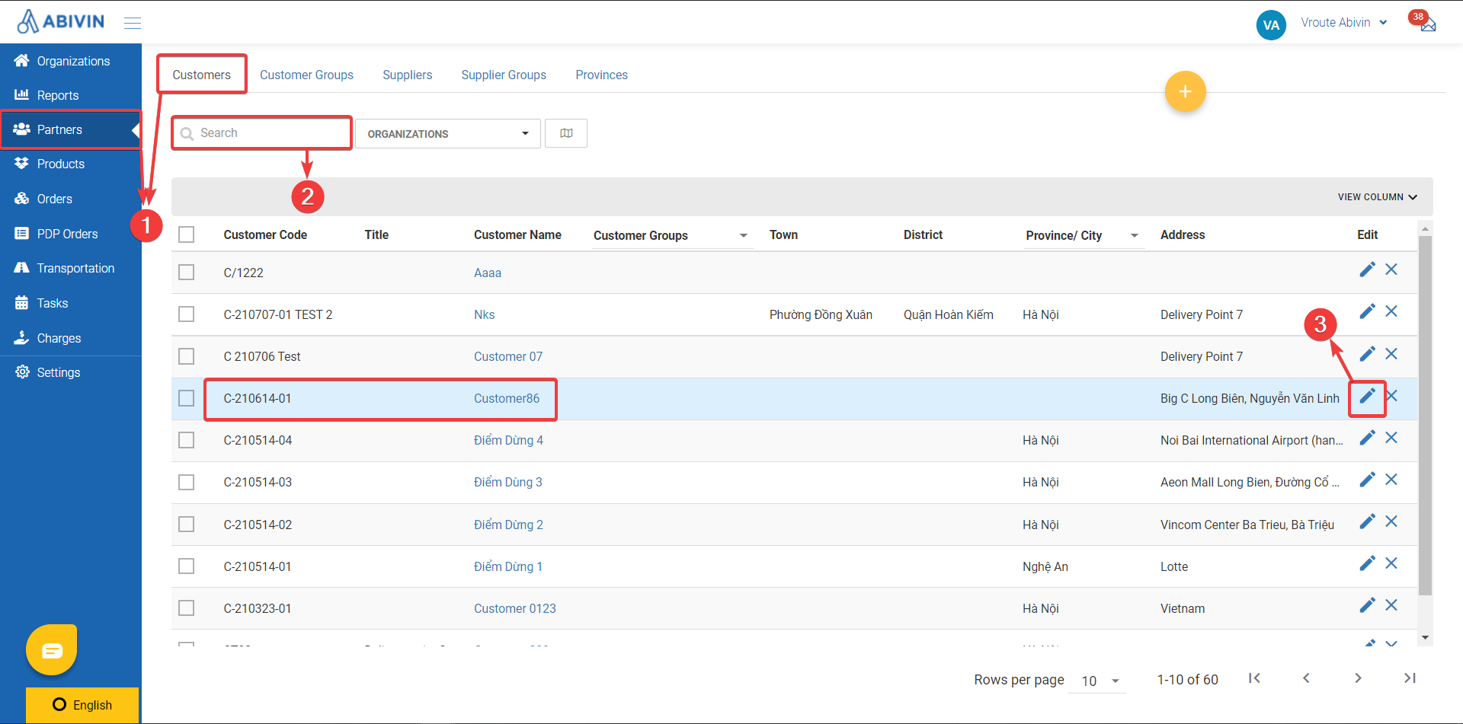
Task: Check the box for customer C/1222
Action: (x=187, y=273)
